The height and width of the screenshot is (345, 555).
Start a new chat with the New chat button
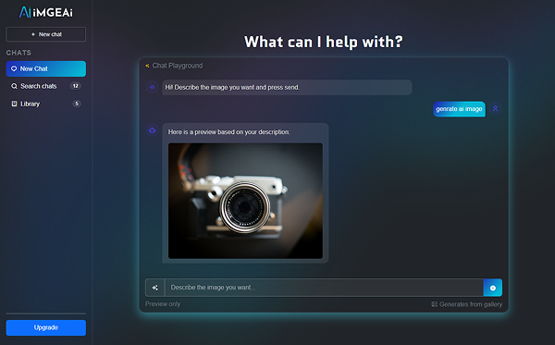pos(45,34)
